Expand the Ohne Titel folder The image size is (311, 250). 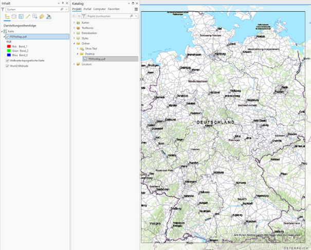tap(78, 49)
